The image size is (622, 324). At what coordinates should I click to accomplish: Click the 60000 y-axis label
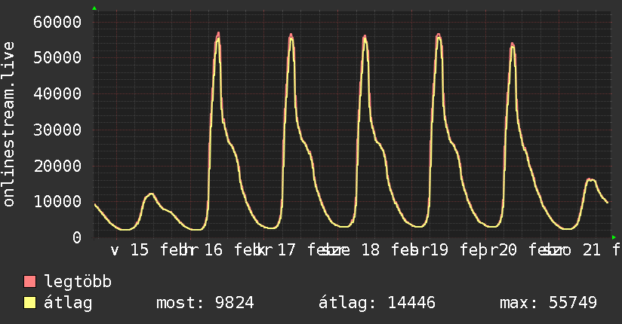coord(58,21)
